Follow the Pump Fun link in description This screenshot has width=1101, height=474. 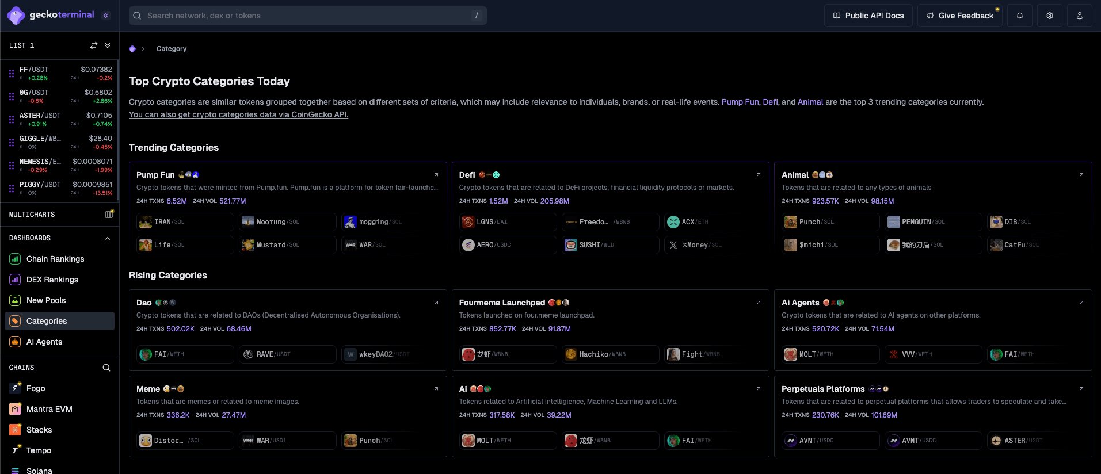740,102
